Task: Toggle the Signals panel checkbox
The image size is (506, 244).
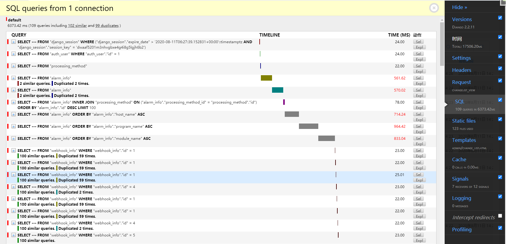Action: 500,177
